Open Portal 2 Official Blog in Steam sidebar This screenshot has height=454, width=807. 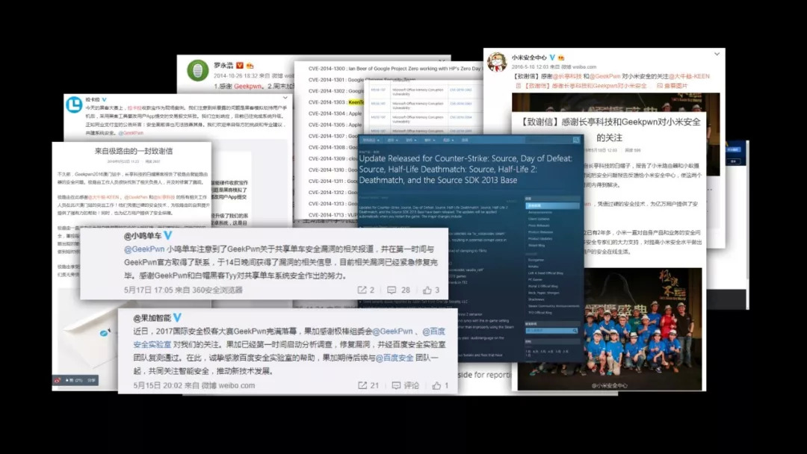click(543, 286)
